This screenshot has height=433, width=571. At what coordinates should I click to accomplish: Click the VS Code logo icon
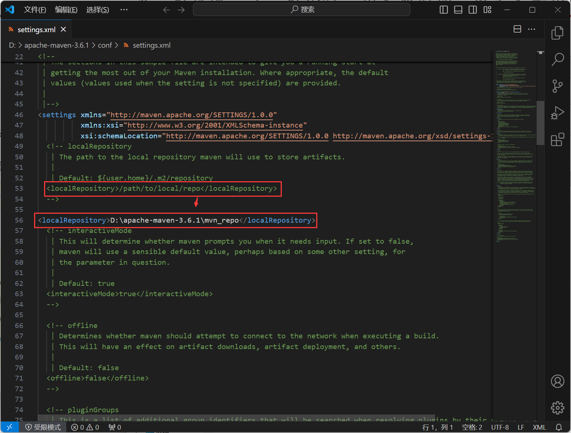click(10, 10)
